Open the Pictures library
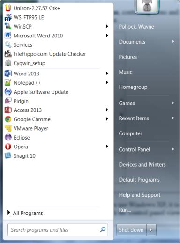The height and width of the screenshot is (243, 180). tap(128, 57)
